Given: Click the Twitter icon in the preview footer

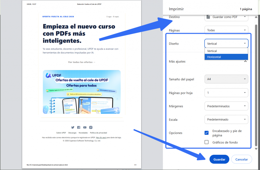Looking at the screenshot, I should point(73,127).
